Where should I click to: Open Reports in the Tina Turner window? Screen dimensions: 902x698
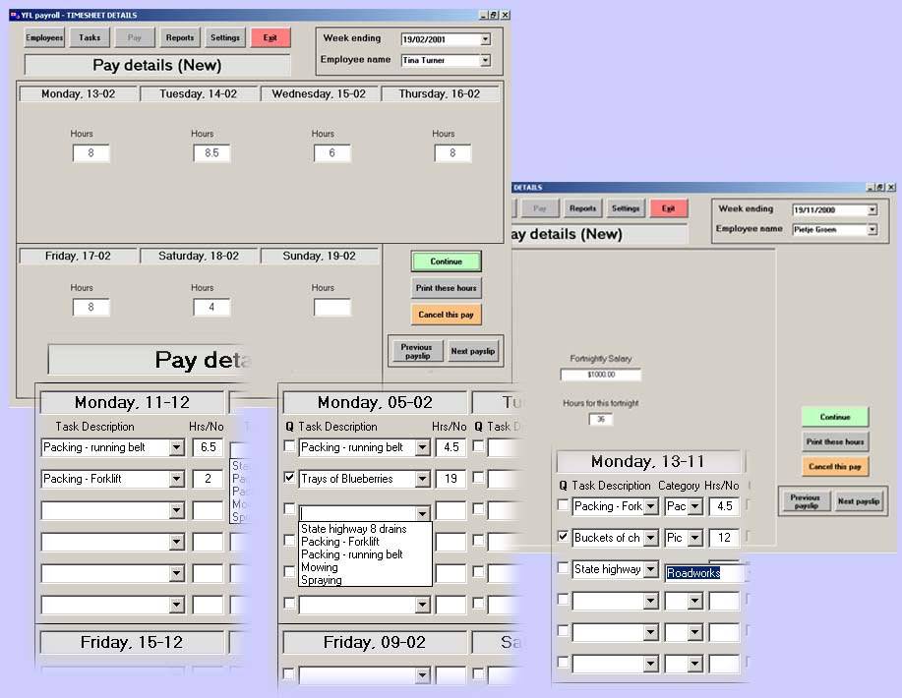click(x=179, y=38)
